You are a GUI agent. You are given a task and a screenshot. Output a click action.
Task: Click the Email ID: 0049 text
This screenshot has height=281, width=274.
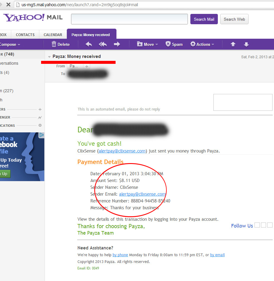click(x=88, y=268)
